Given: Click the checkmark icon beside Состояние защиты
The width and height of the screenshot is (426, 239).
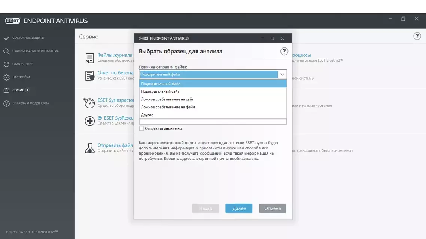Looking at the screenshot, I should [6, 38].
